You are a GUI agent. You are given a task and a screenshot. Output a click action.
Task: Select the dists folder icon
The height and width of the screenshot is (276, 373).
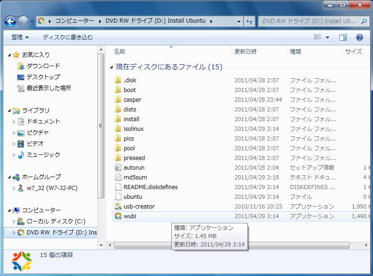coord(118,109)
